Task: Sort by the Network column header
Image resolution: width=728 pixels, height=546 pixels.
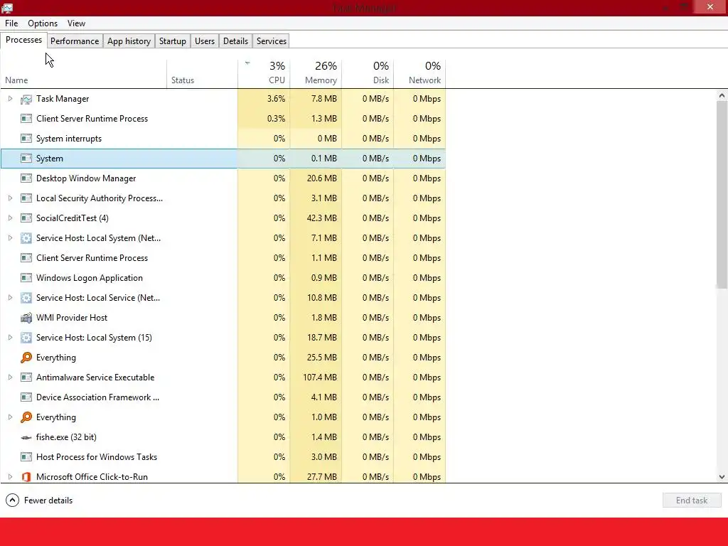Action: [419, 73]
